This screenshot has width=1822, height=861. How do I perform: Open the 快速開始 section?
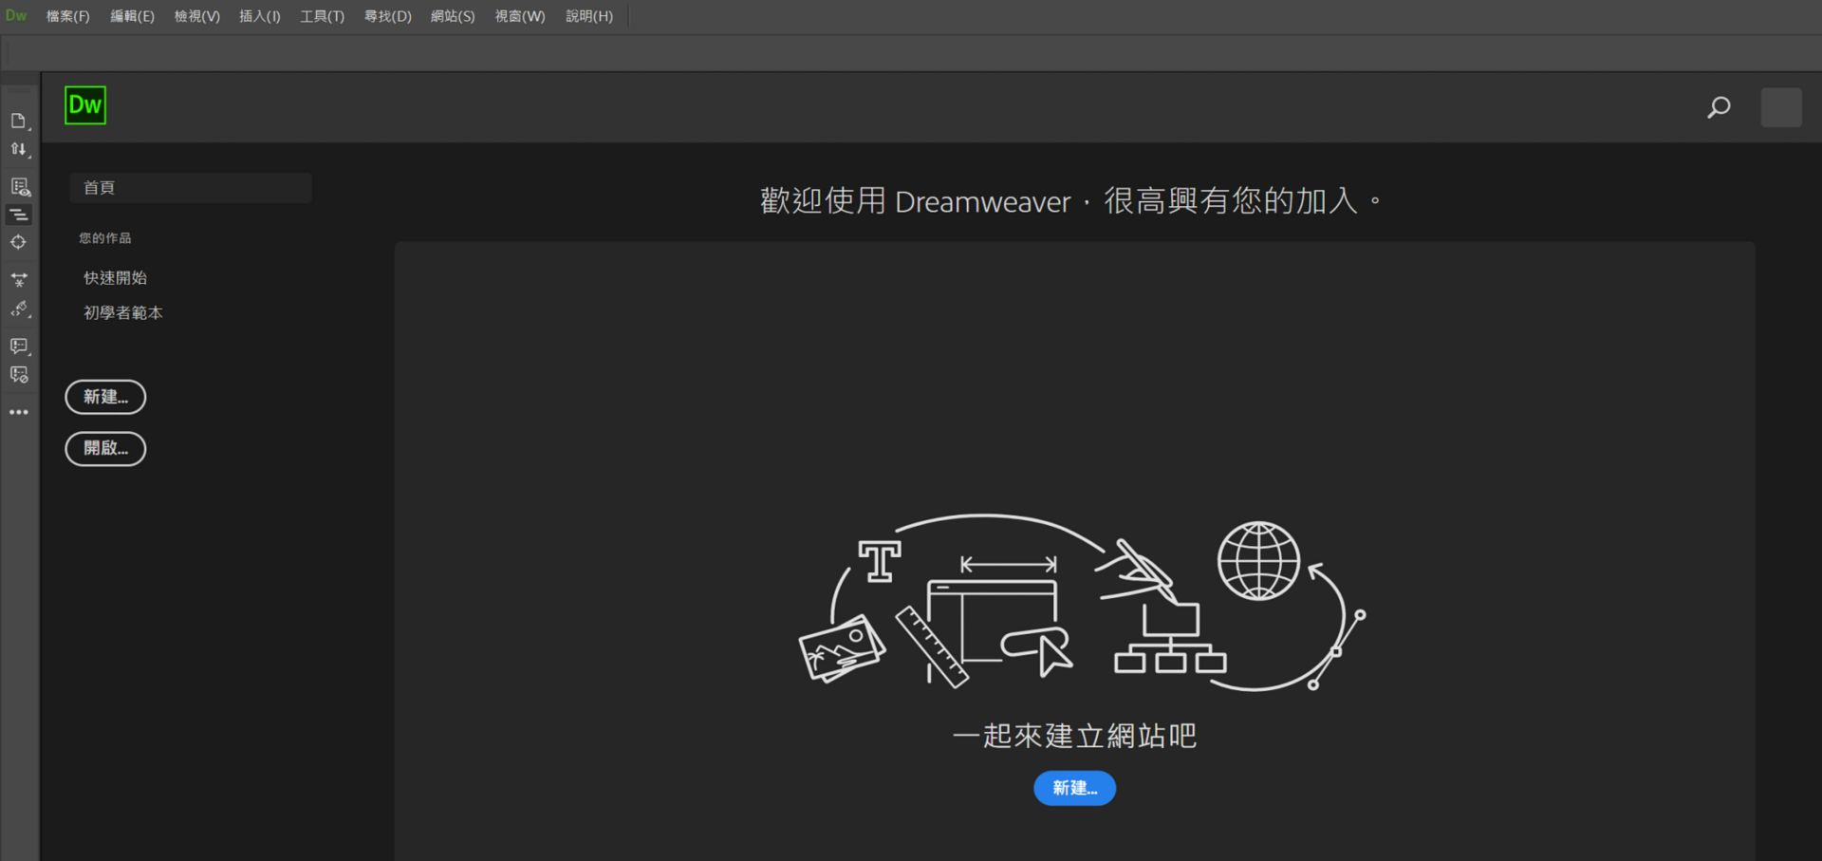[115, 277]
